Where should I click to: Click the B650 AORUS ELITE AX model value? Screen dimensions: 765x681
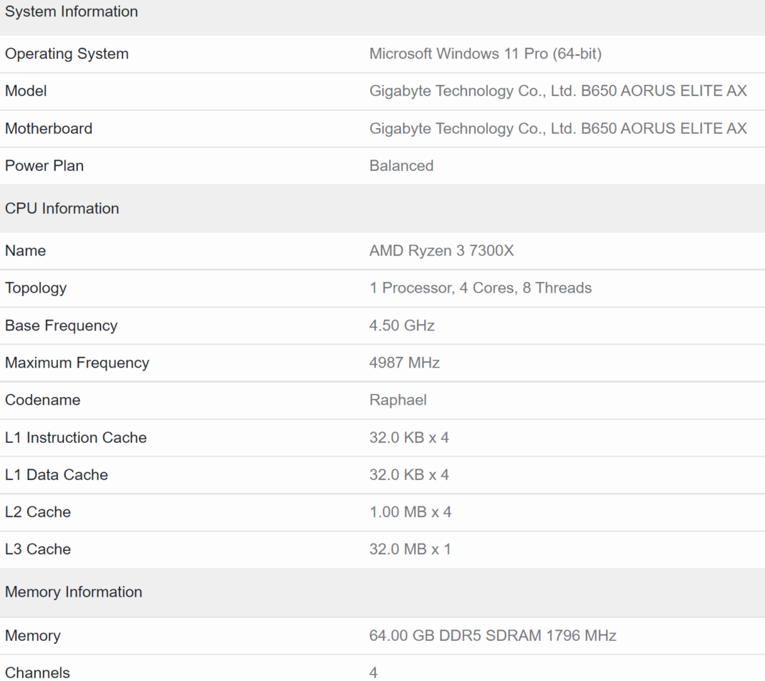pos(558,91)
